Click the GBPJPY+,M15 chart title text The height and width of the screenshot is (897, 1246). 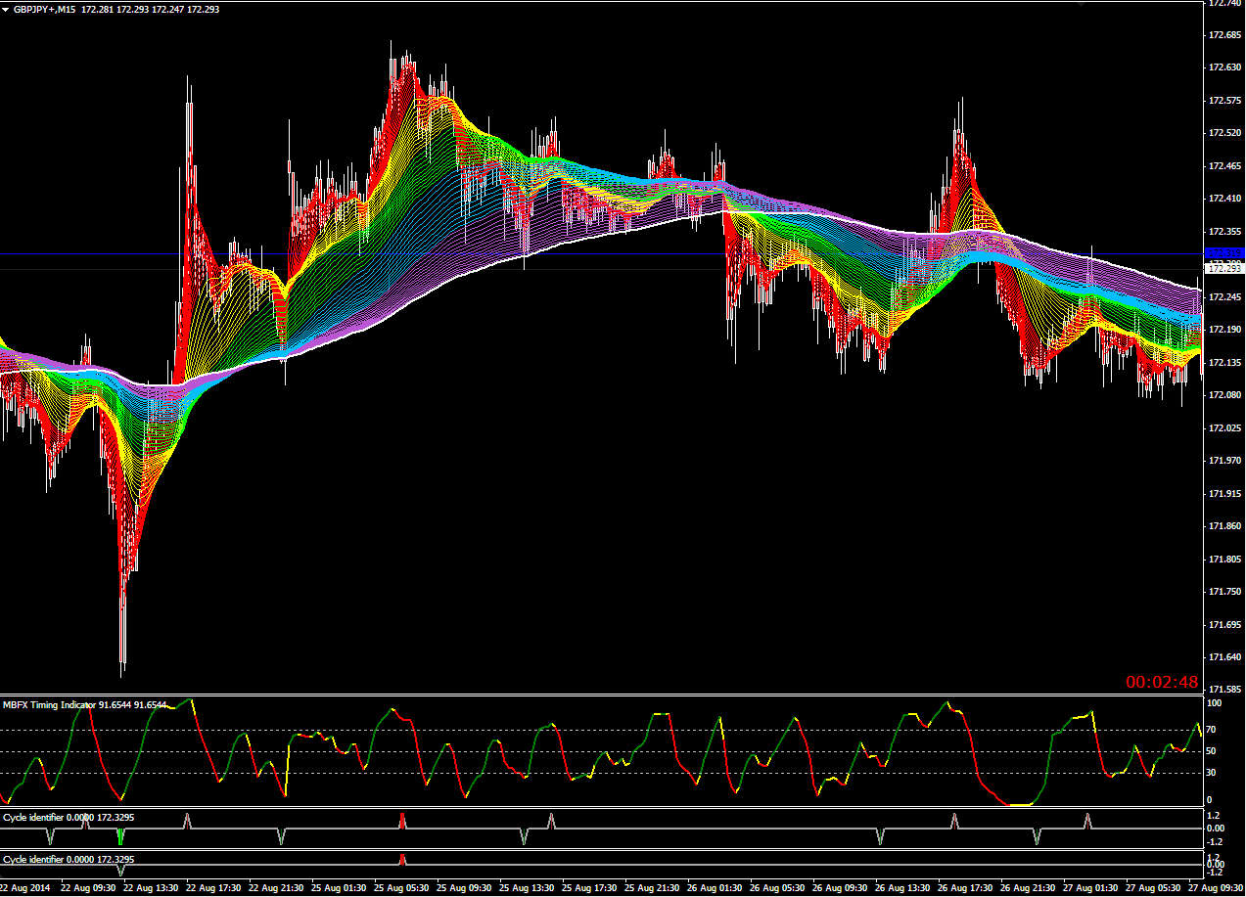click(x=44, y=9)
